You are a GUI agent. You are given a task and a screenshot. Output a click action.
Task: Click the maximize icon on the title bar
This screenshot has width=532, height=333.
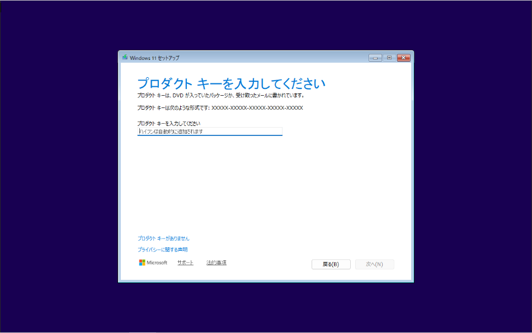389,57
